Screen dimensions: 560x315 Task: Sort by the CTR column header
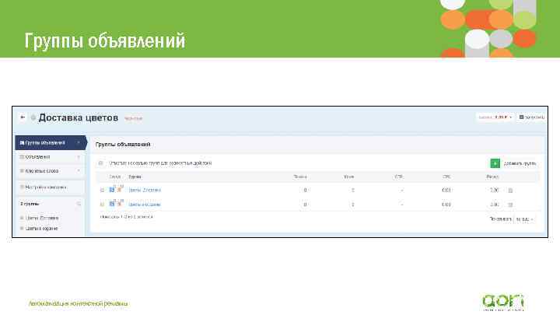pyautogui.click(x=399, y=177)
